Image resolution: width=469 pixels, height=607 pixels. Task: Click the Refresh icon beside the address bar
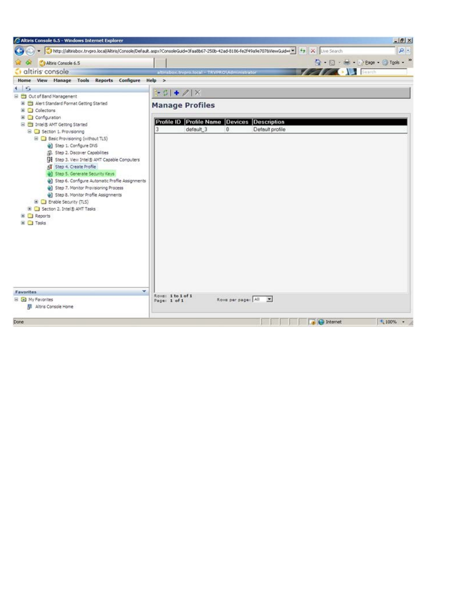303,51
